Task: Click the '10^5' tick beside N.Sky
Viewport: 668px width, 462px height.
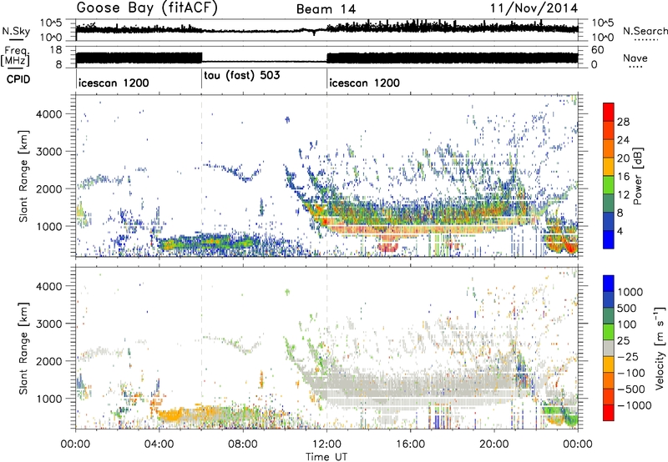Action: [x=52, y=23]
